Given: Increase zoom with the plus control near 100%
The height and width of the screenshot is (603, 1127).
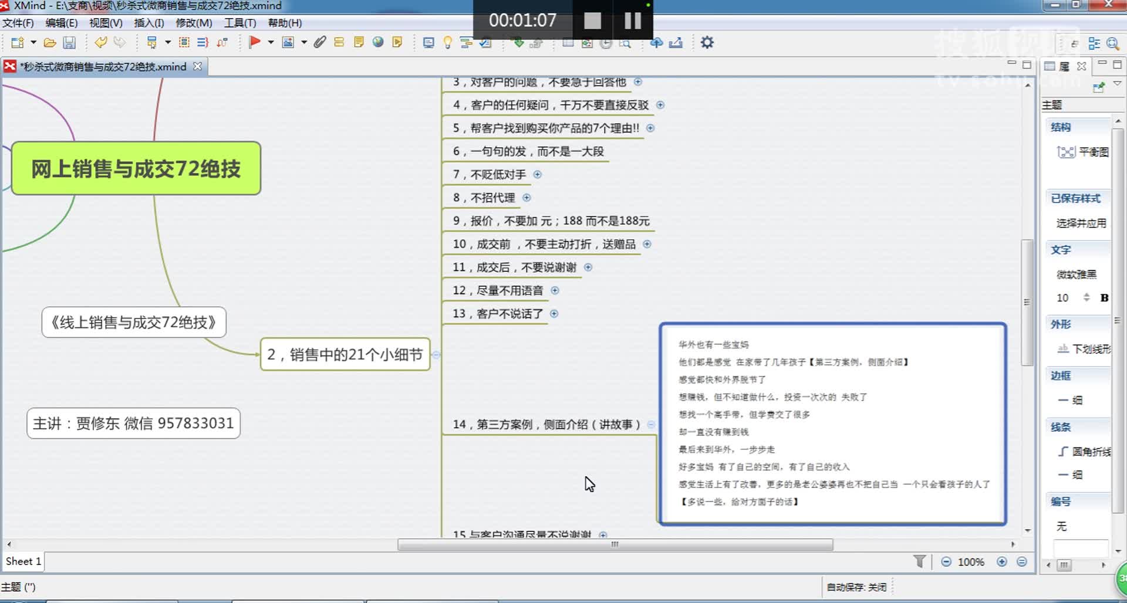Looking at the screenshot, I should (x=1002, y=561).
